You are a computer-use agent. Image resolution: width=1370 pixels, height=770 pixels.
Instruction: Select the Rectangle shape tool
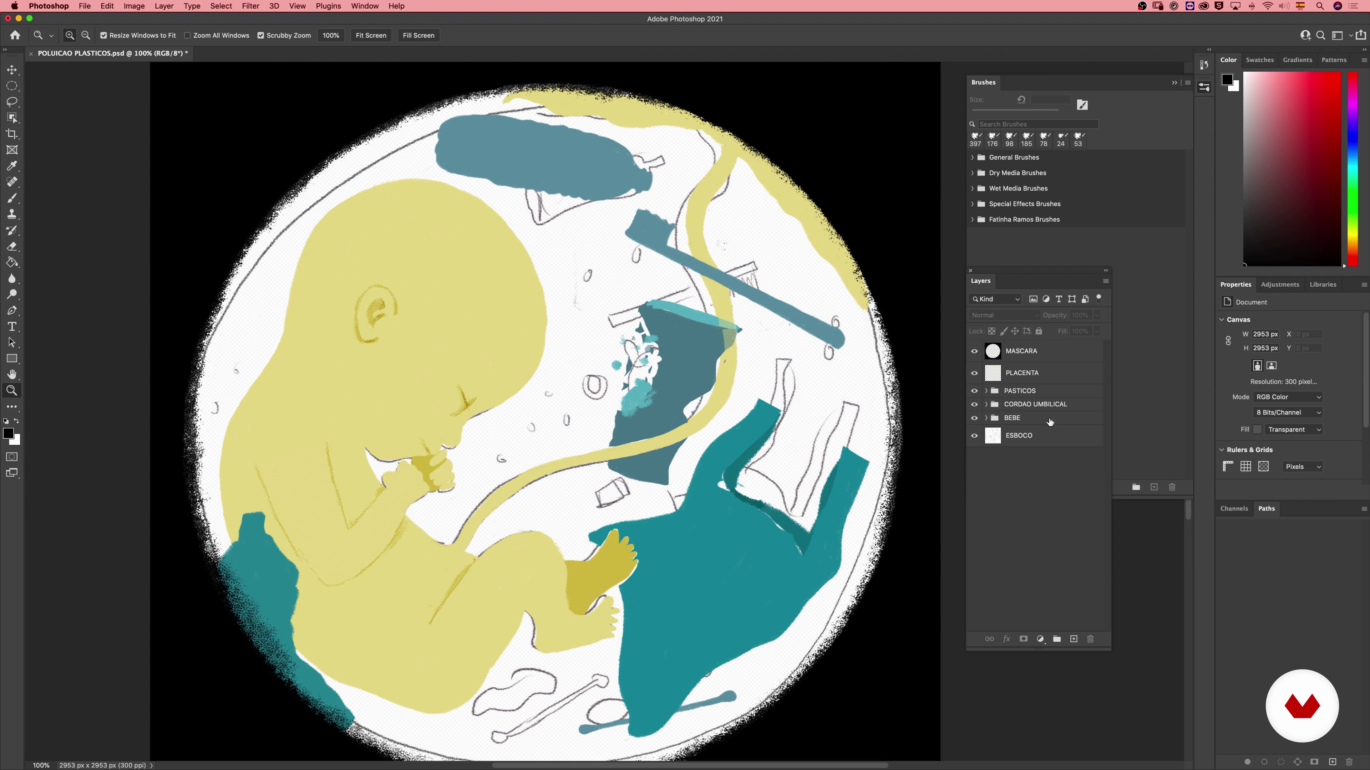[x=12, y=359]
